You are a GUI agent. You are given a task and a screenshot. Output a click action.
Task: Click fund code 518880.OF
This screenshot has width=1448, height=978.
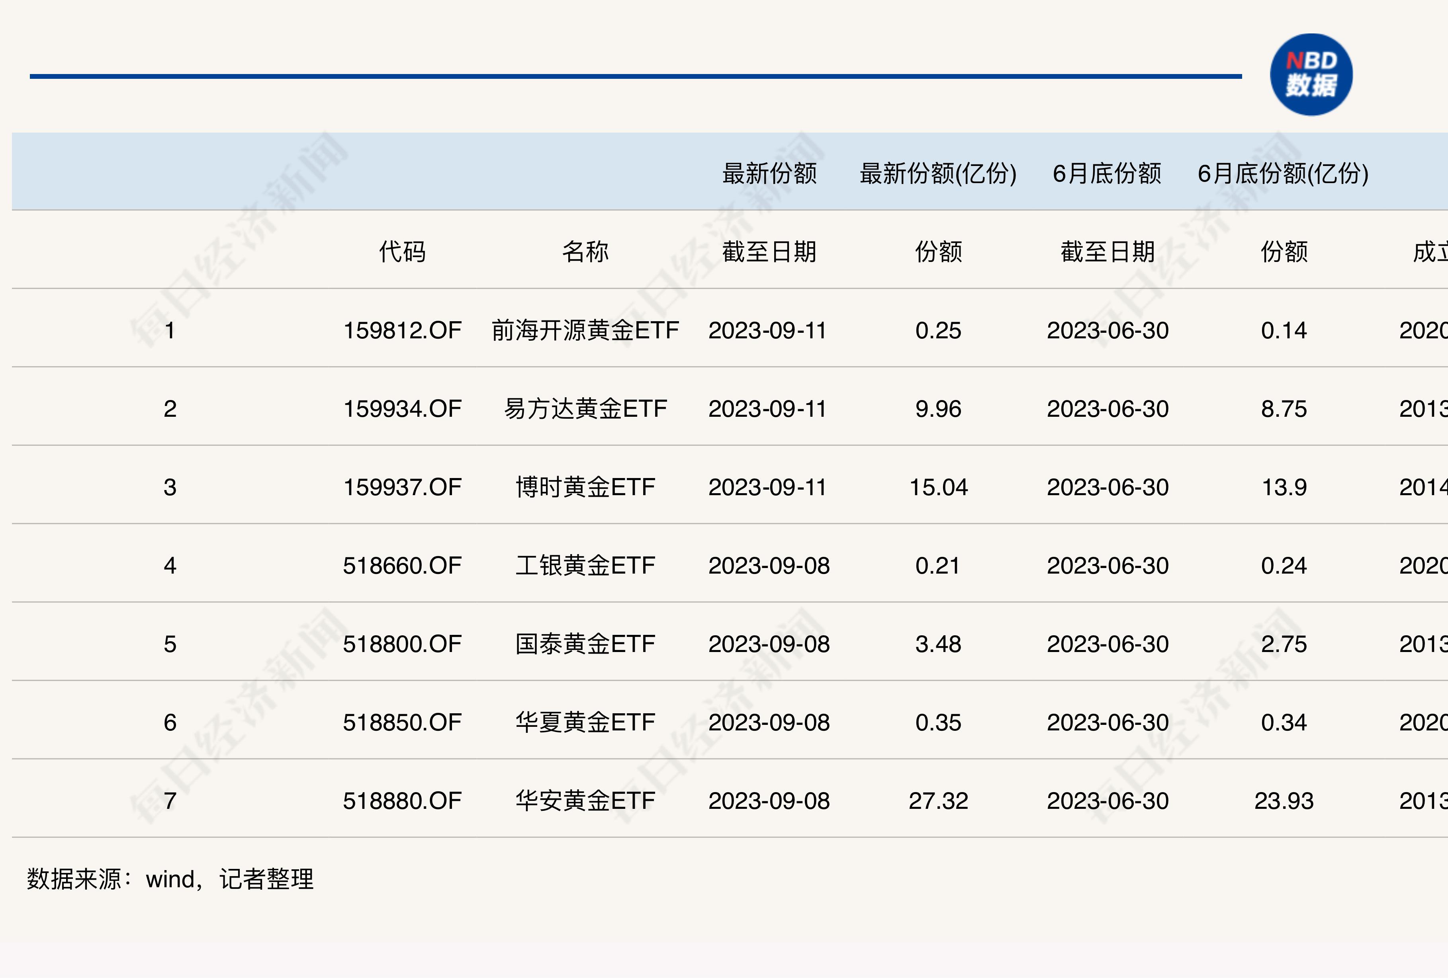[x=403, y=801]
